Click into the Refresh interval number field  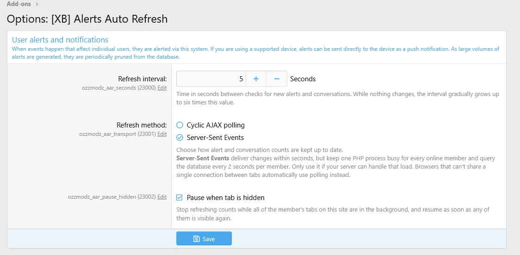[x=211, y=79]
